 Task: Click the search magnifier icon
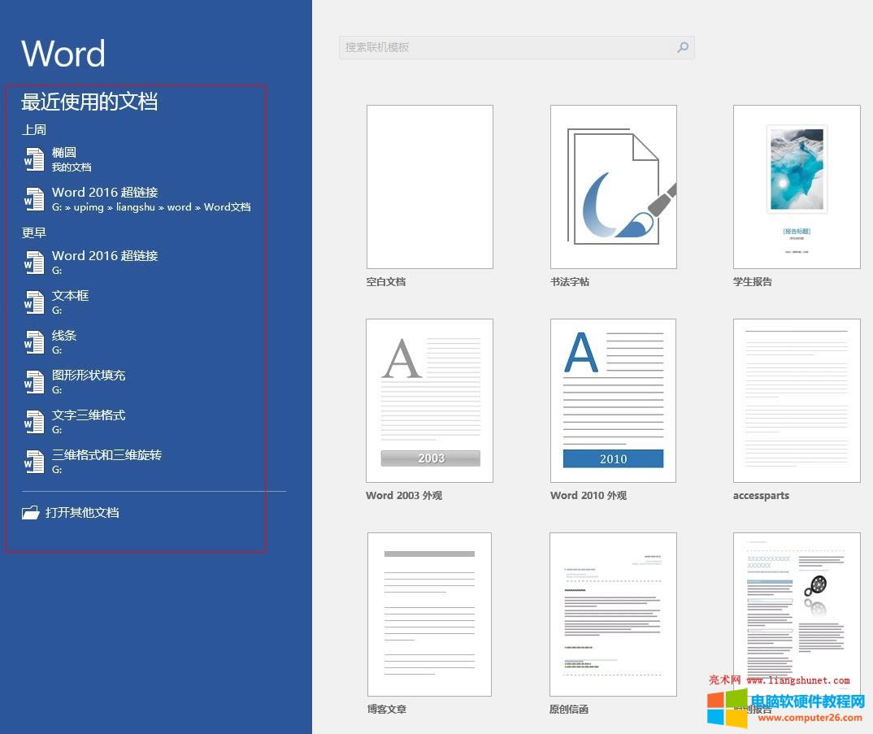point(683,47)
